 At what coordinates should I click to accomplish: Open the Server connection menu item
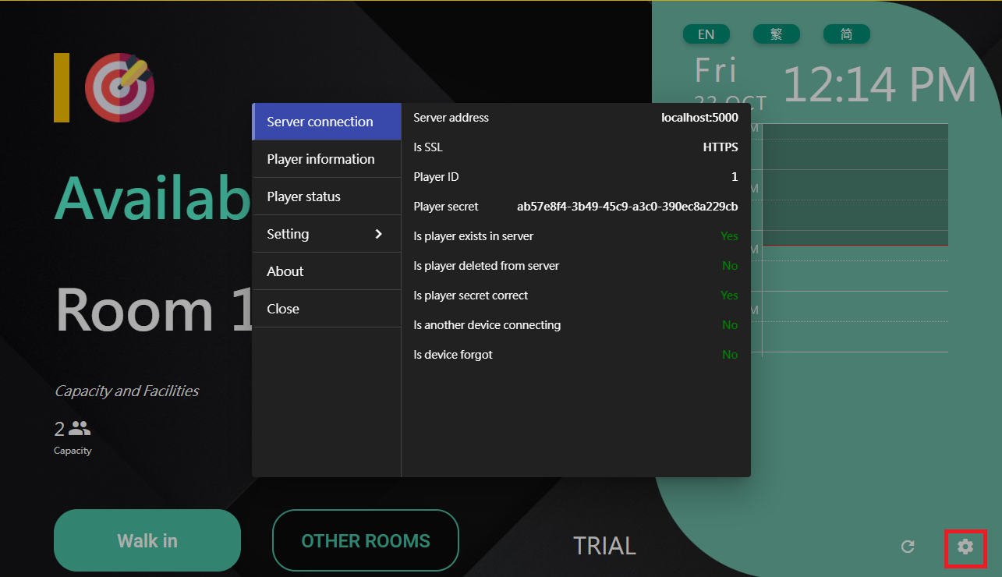tap(326, 122)
